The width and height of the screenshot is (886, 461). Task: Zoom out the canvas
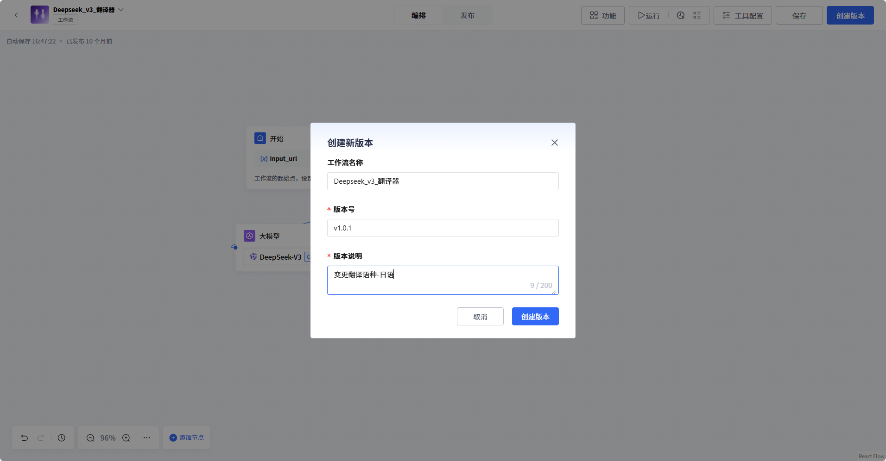90,438
